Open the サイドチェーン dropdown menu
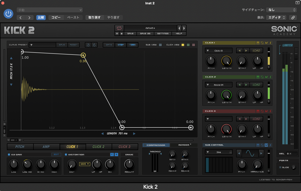The image size is (301, 191). [281, 10]
